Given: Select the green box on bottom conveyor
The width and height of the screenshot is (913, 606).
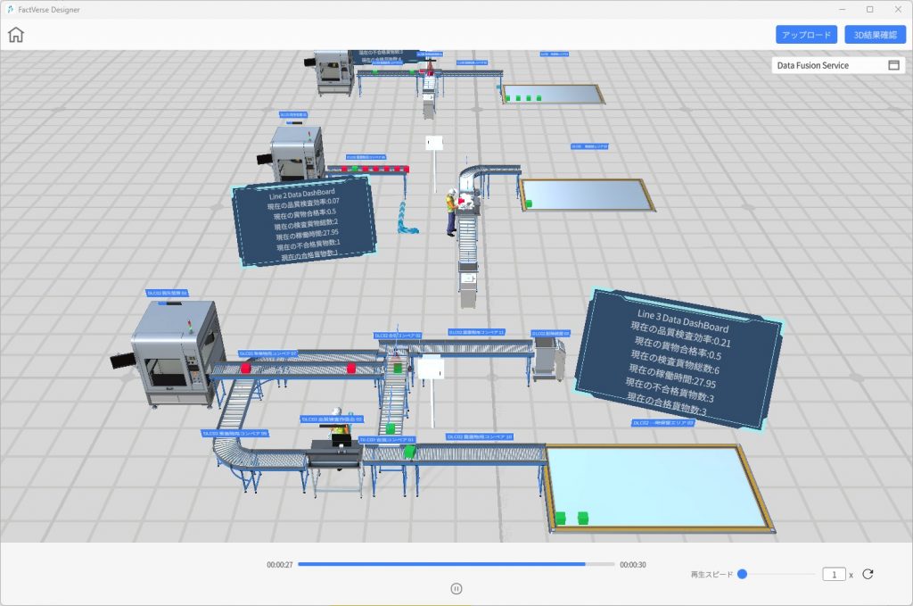Looking at the screenshot, I should pos(410,452).
